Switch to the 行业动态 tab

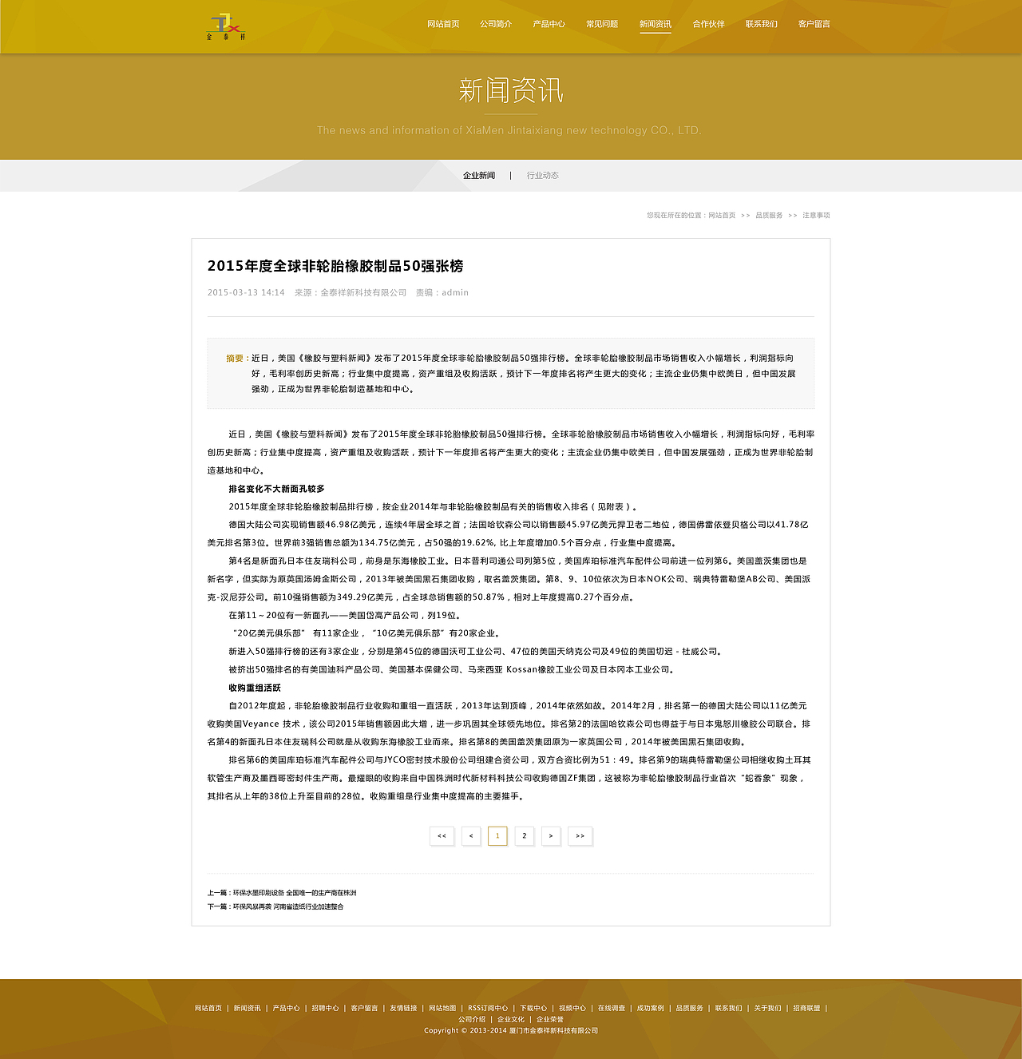pos(542,176)
